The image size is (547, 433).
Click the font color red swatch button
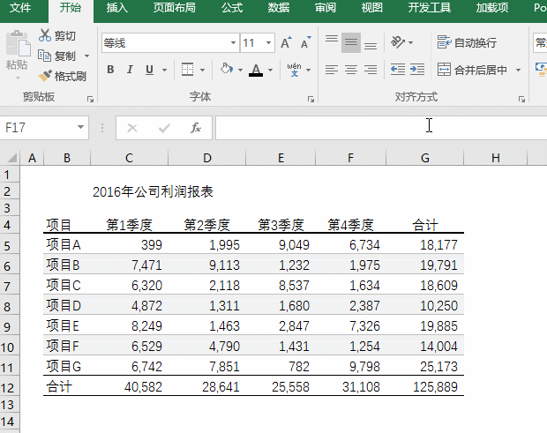pyautogui.click(x=256, y=70)
